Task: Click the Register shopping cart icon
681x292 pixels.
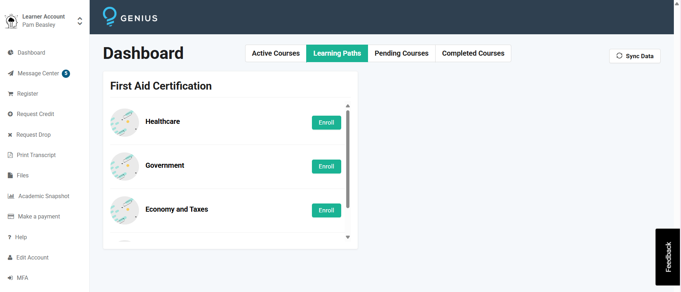Action: 10,94
